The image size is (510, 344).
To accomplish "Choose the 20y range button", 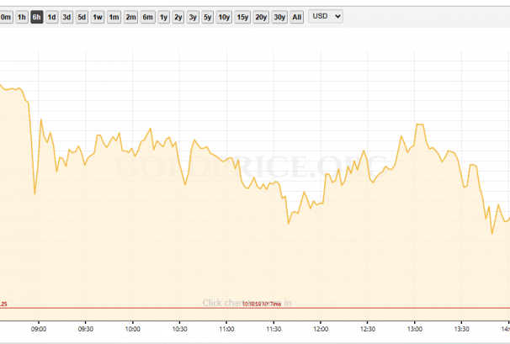I will click(261, 17).
